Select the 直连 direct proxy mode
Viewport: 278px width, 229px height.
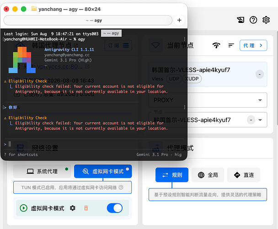point(244,175)
